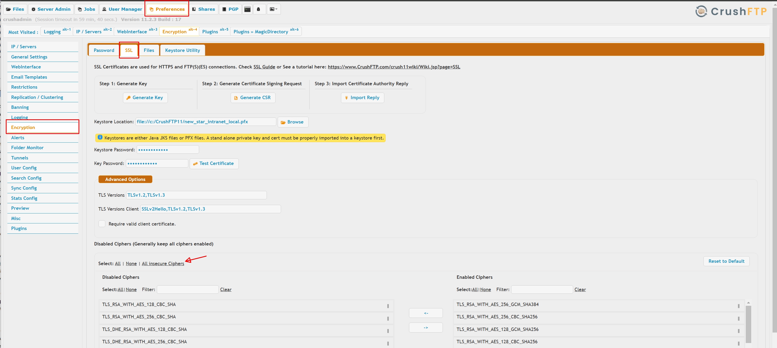
Task: Click drag handle of TLS_RSA_WITH_AES_256_GCM_SHA384 row
Action: [x=738, y=306]
